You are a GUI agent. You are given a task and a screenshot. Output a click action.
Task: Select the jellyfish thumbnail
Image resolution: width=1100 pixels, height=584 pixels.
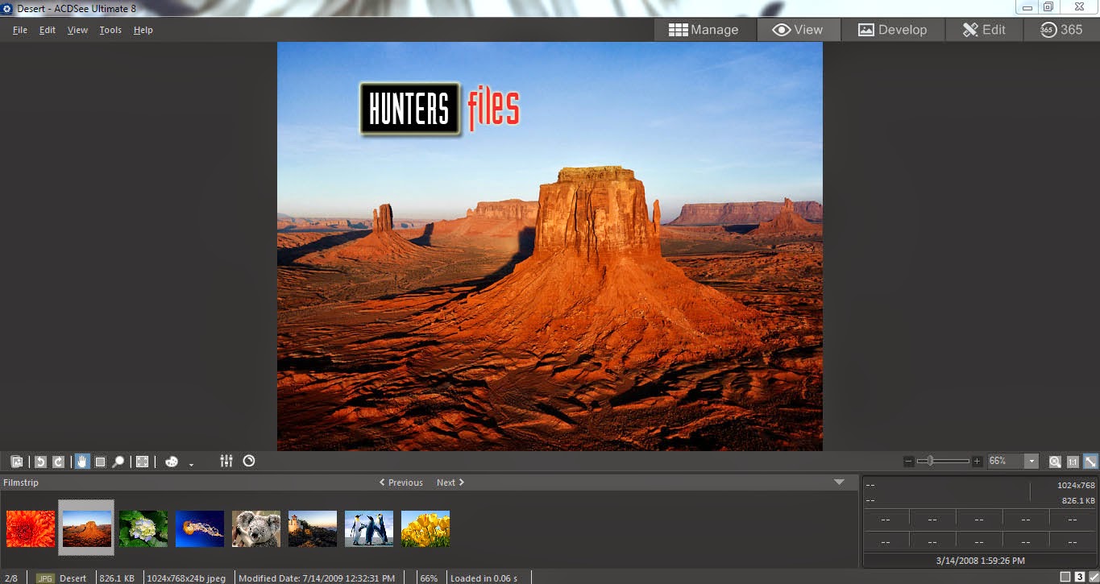pos(200,528)
